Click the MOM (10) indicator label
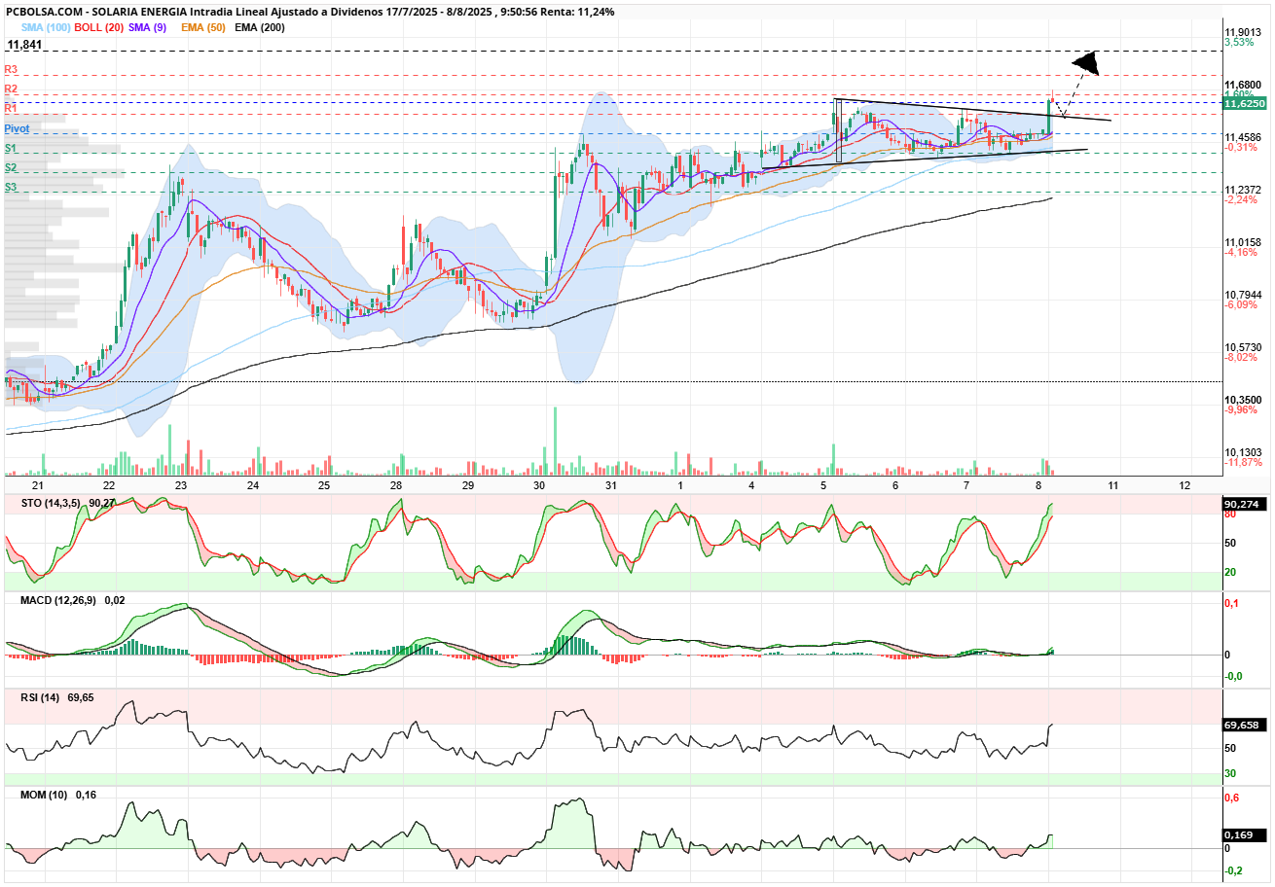Viewport: 1275px width, 887px height. tap(44, 796)
